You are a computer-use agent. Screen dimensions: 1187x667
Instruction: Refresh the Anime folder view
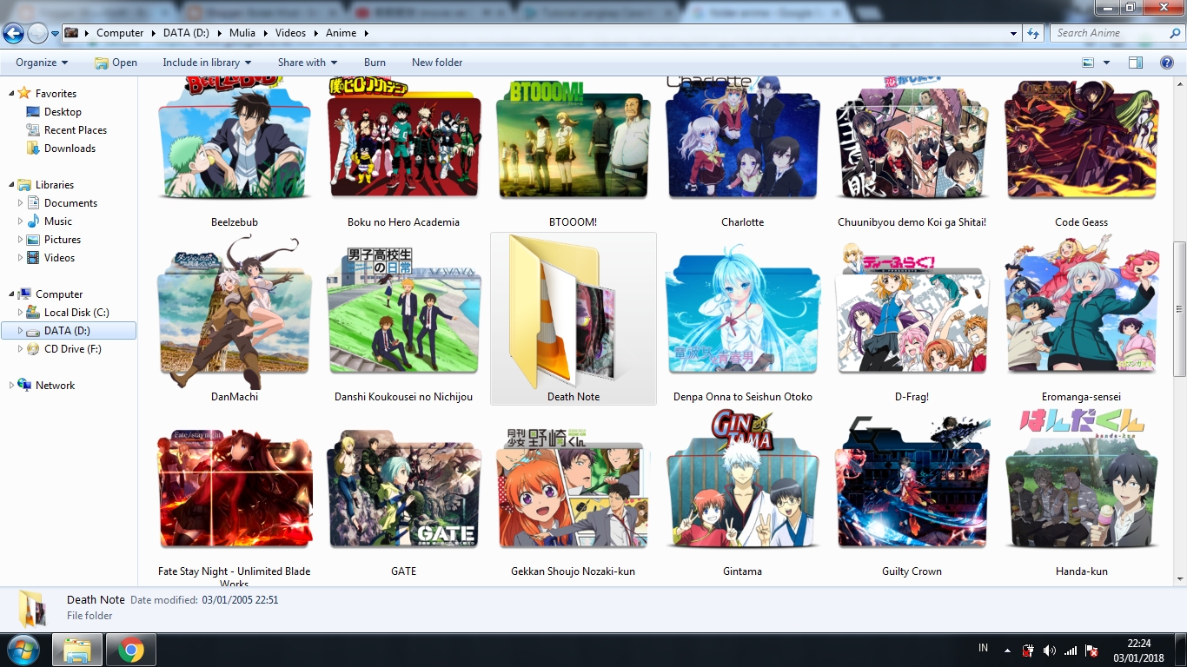(1032, 33)
